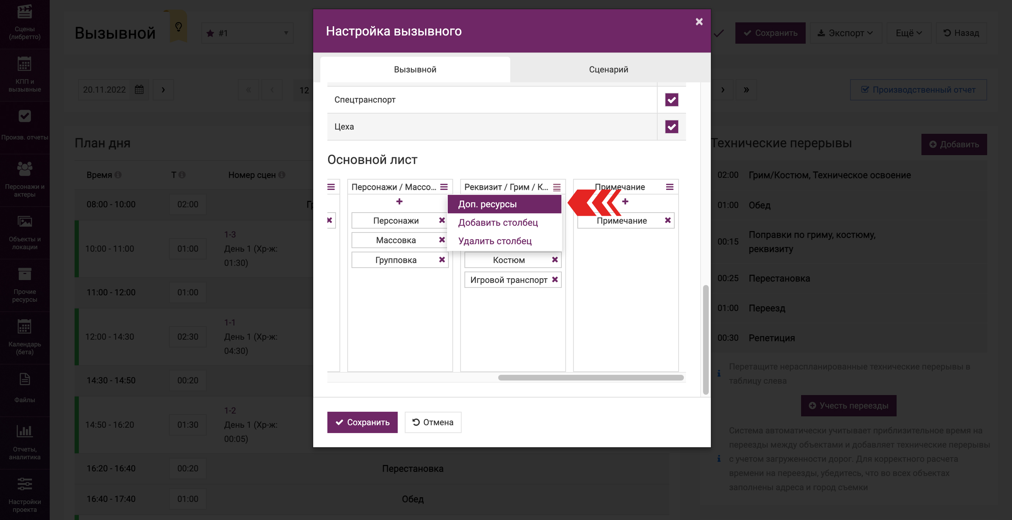Click Сохранить in the top toolbar
This screenshot has width=1012, height=520.
770,33
